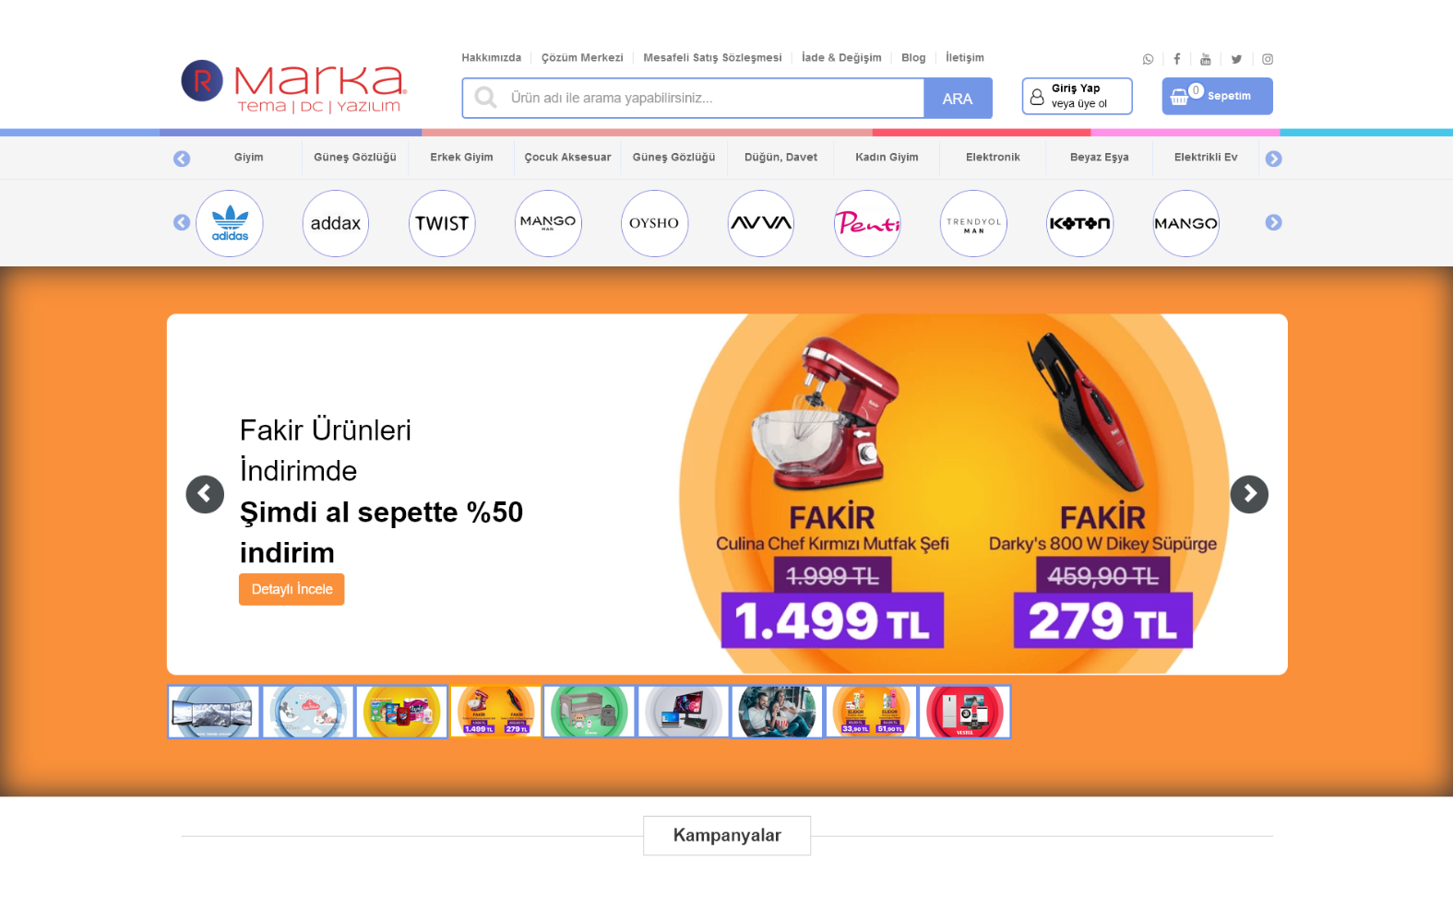Open the Twitter profile icon
1453x907 pixels.
[1236, 59]
